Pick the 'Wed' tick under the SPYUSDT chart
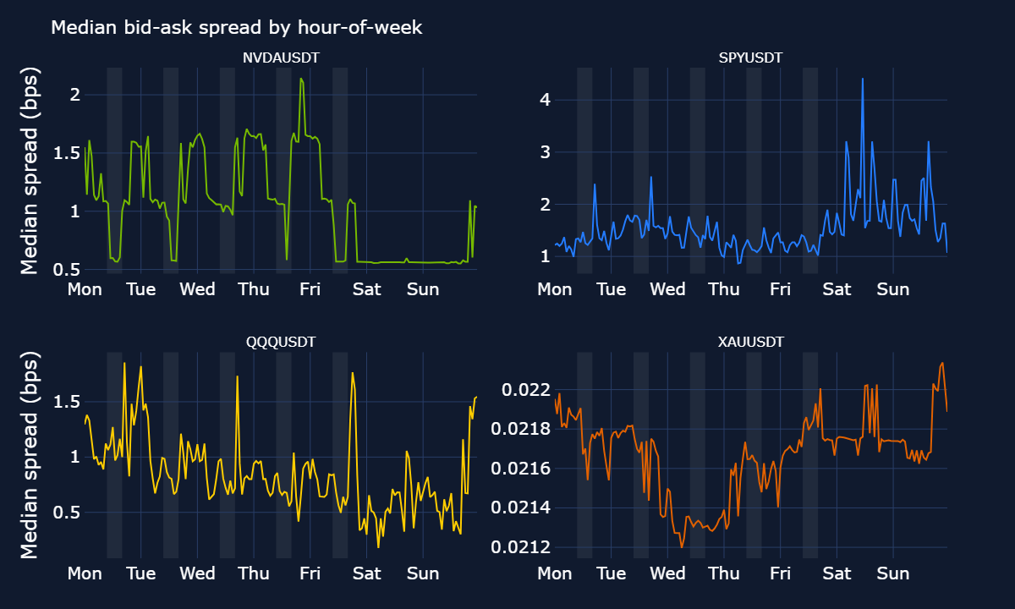This screenshot has height=609, width=1015. tap(668, 289)
